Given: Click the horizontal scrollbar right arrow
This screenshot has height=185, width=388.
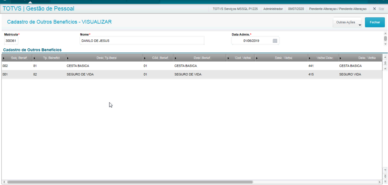Looking at the screenshot, I should 380,182.
